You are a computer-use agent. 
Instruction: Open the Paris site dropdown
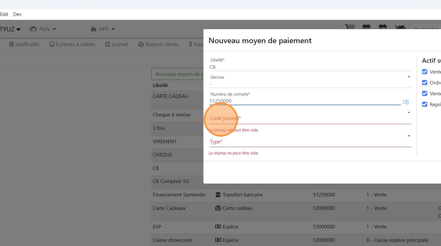tap(43, 29)
